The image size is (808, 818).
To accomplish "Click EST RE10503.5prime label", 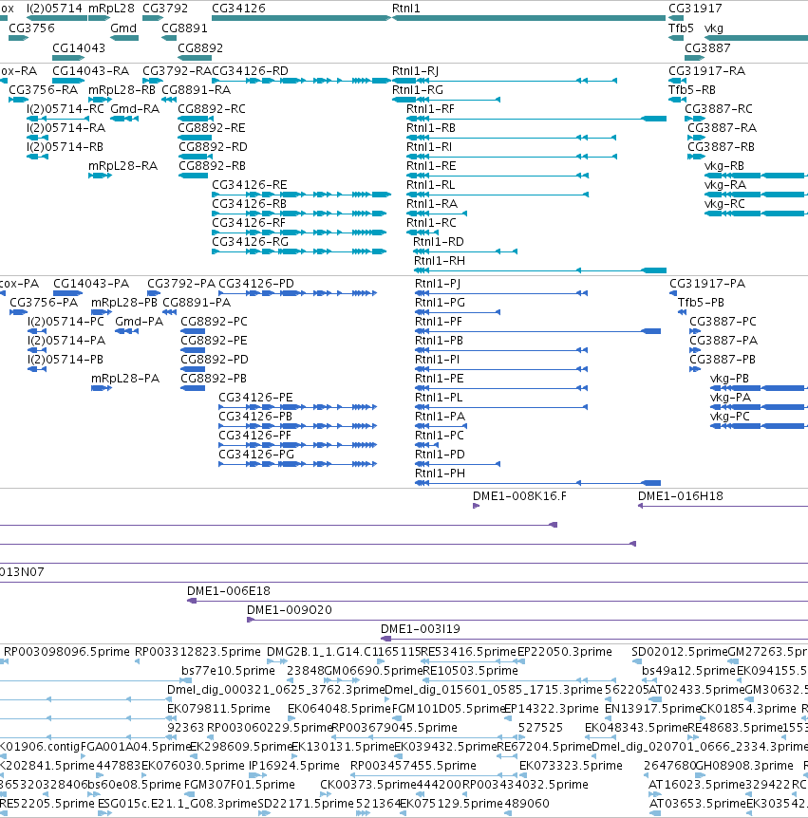I will (470, 671).
